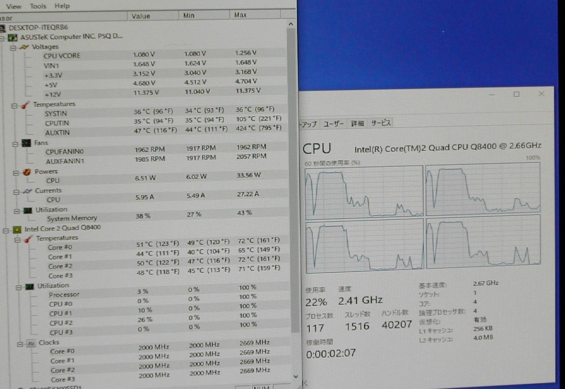Open the Help menu in HWMonitor
The image size is (565, 389).
tap(62, 6)
